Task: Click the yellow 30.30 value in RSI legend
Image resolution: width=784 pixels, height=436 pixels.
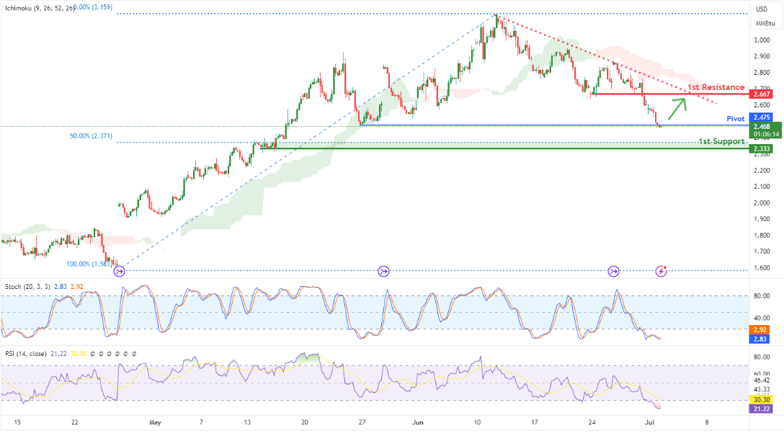Action: pos(79,354)
